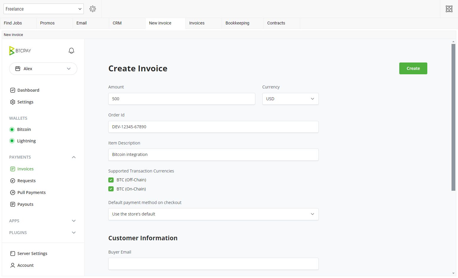The height and width of the screenshot is (278, 458).
Task: Open the CRM tab
Action: [x=117, y=23]
